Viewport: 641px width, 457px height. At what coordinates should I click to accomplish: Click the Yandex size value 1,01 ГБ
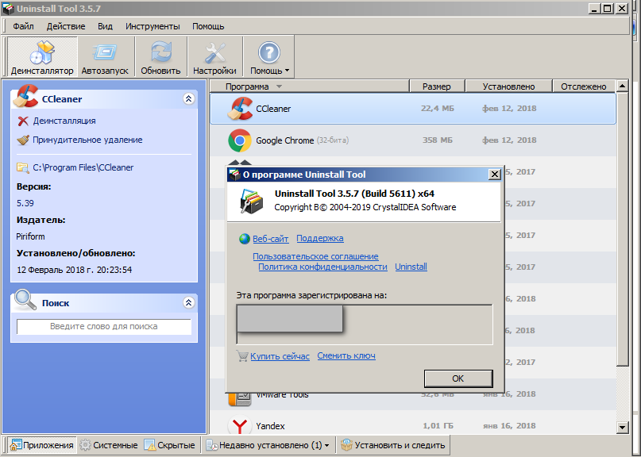coord(438,426)
